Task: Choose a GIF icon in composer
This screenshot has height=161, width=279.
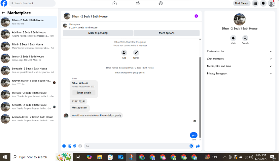Action: (x=80, y=146)
